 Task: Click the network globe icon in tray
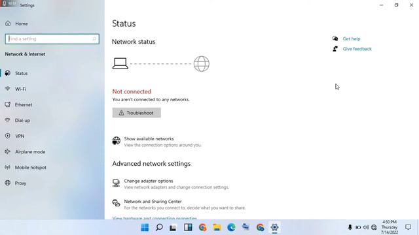point(374,227)
